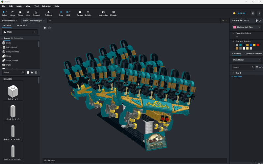Open the Render tool
Screen dimensions: 263x164
click(80, 13)
